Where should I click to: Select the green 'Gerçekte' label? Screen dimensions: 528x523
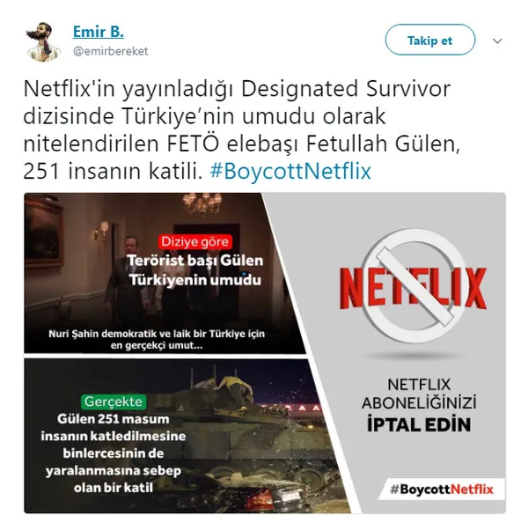click(114, 401)
